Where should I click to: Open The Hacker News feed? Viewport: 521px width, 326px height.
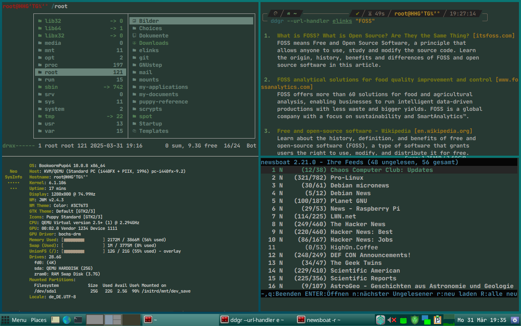389,224
